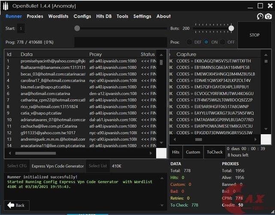
Task: Show the ToCheck results tab
Action: [x=215, y=152]
